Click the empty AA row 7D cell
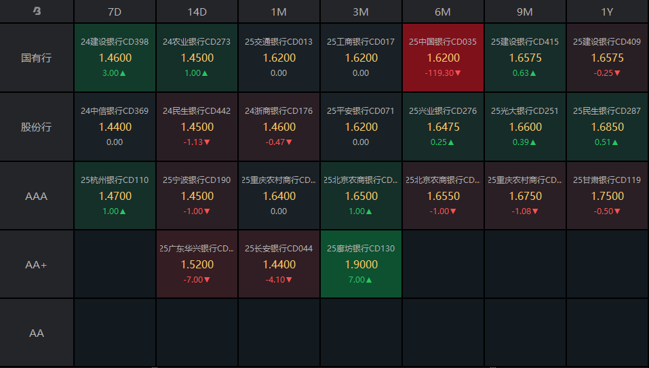Viewport: 649px width, 368px height. [x=115, y=333]
